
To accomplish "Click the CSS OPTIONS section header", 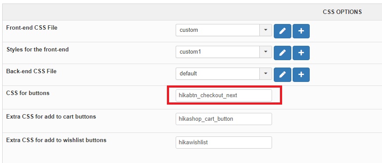I will coord(342,12).
